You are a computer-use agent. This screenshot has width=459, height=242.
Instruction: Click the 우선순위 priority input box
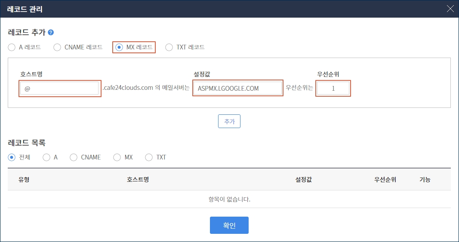[x=333, y=88]
